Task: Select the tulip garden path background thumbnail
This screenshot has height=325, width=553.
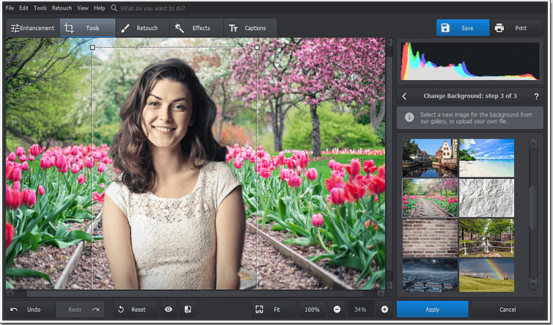Action: (430, 197)
